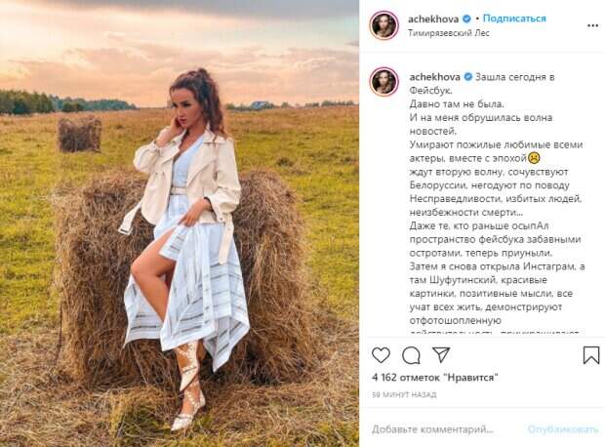Share post with paper plane icon
Image resolution: width=605 pixels, height=447 pixels.
pyautogui.click(x=441, y=354)
